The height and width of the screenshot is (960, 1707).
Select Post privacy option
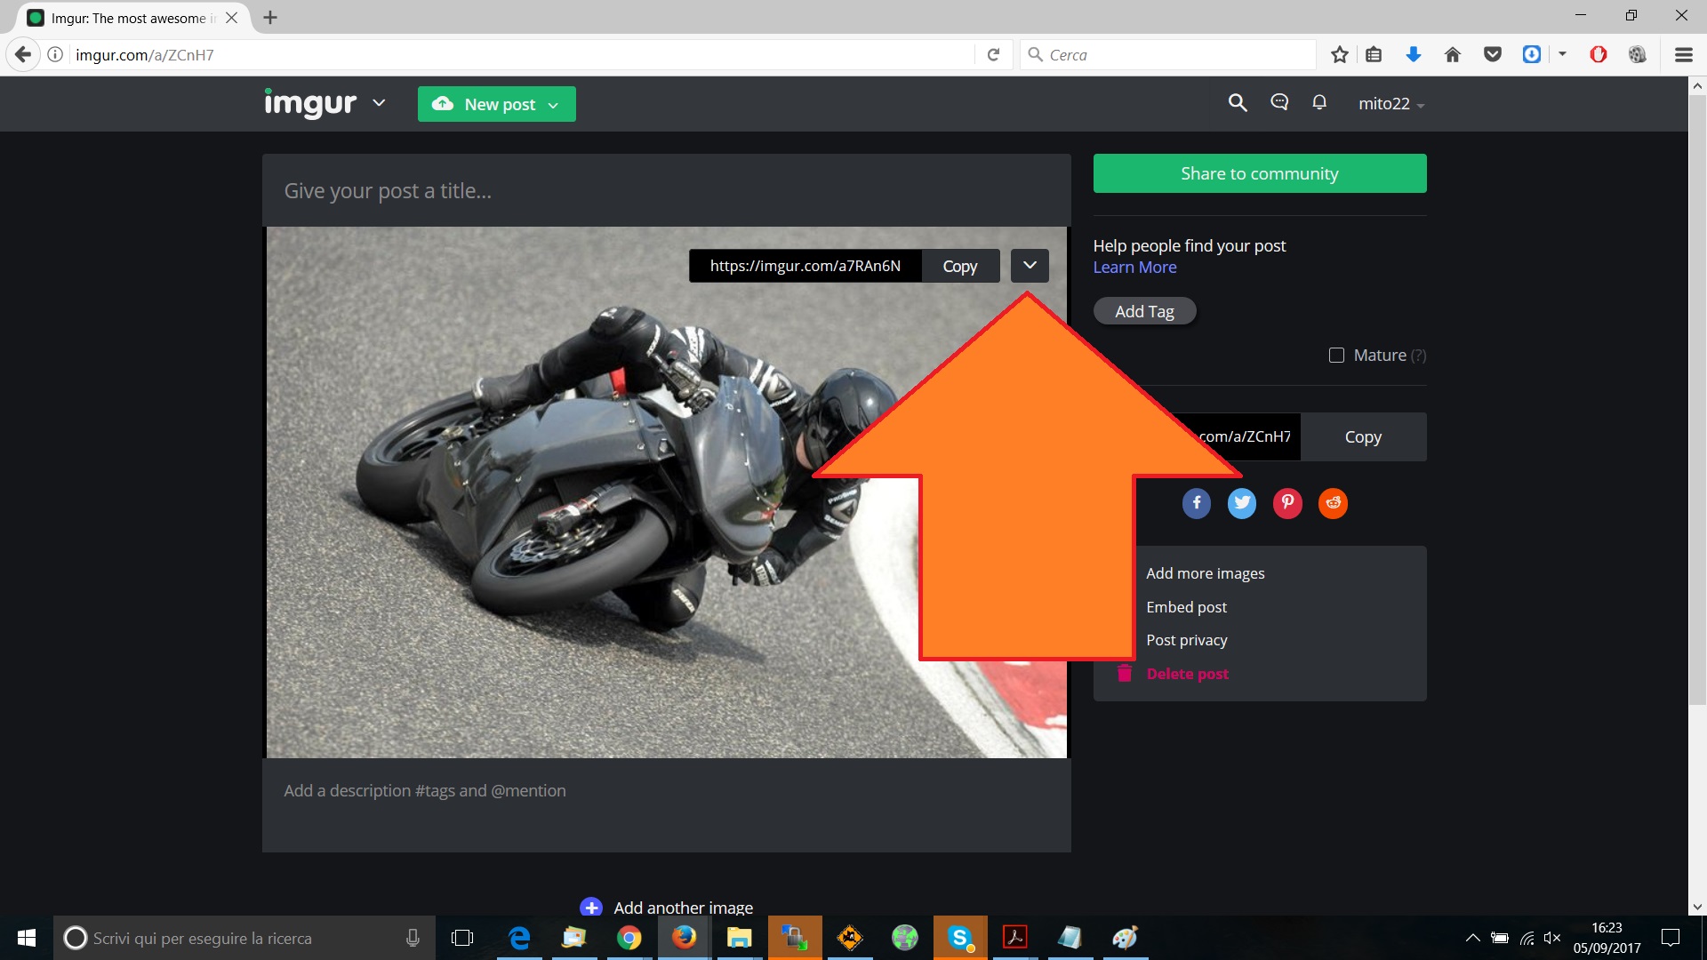[x=1186, y=640]
